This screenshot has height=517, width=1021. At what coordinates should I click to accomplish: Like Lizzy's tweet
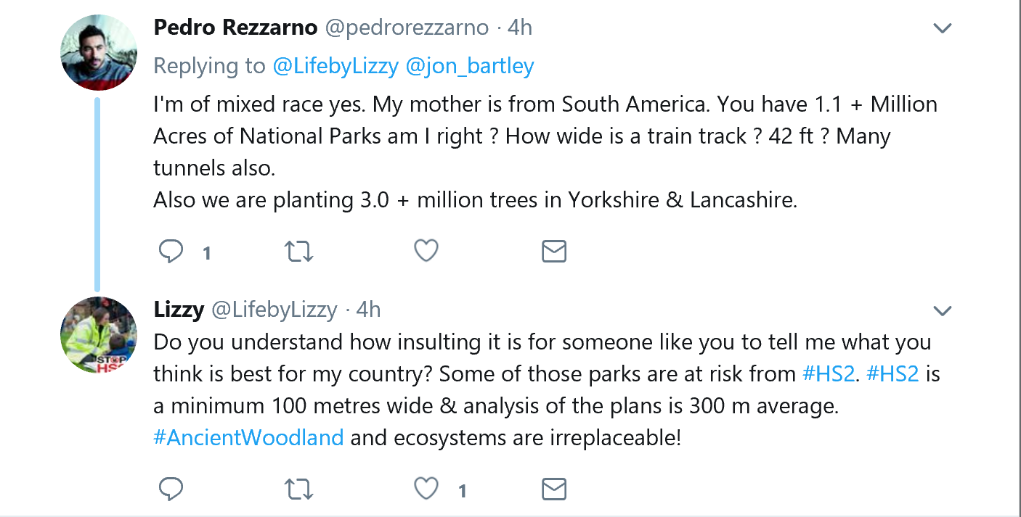pyautogui.click(x=426, y=489)
